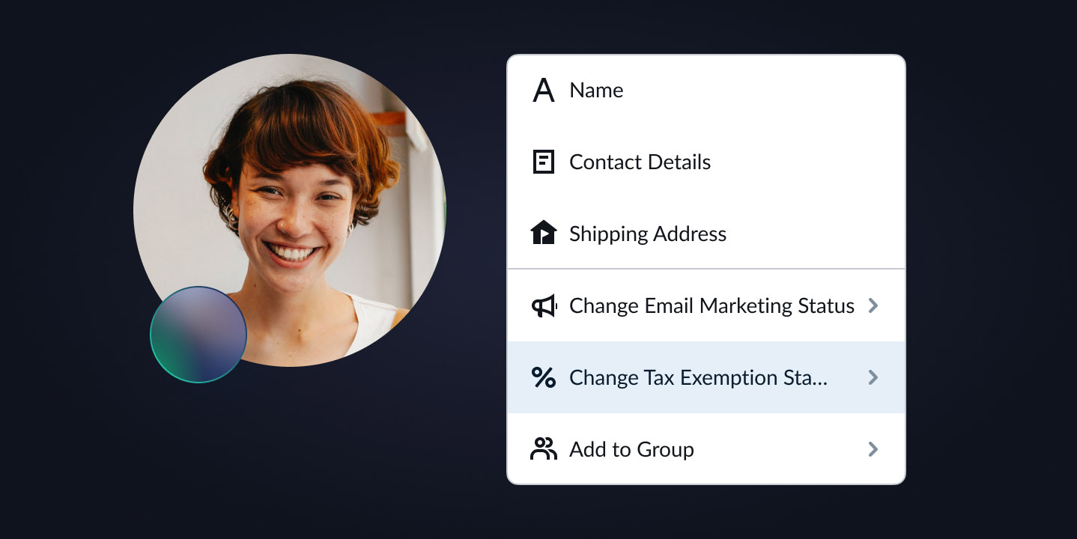Click the megaphone Email Marketing icon
Viewport: 1077px width, 539px height.
(543, 306)
